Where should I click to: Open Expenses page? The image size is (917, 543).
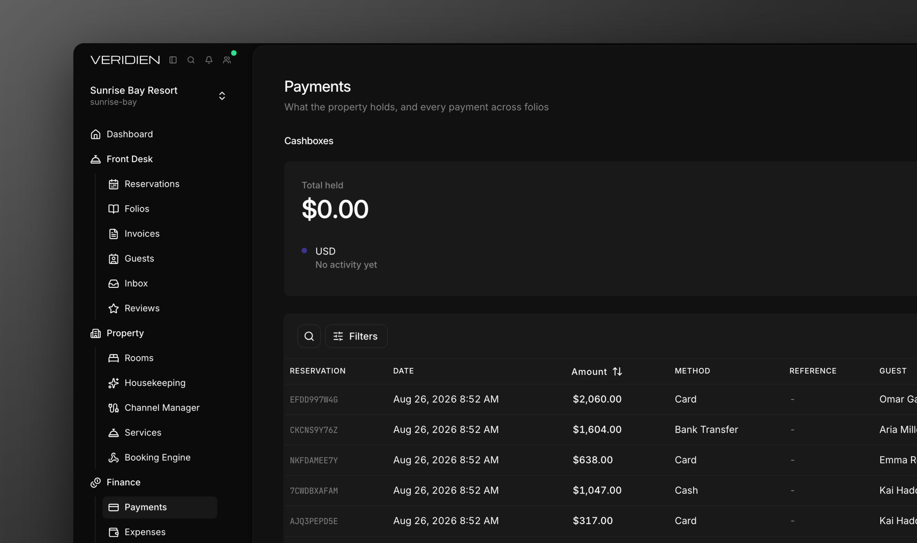coord(145,533)
